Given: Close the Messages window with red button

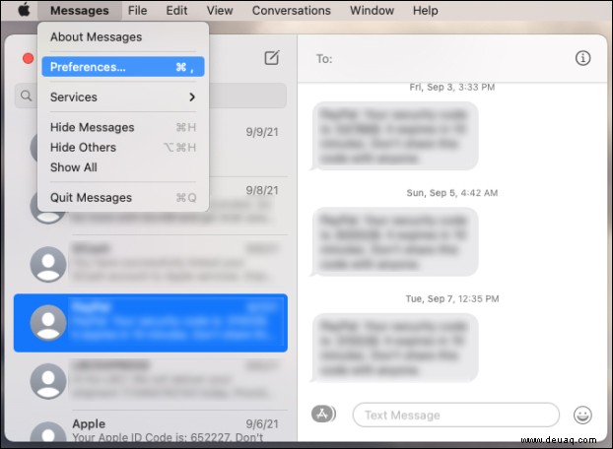Looking at the screenshot, I should pyautogui.click(x=28, y=58).
